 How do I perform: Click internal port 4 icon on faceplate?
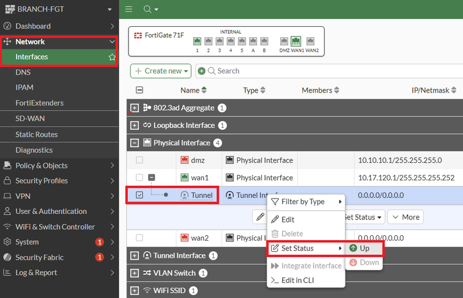pyautogui.click(x=231, y=41)
